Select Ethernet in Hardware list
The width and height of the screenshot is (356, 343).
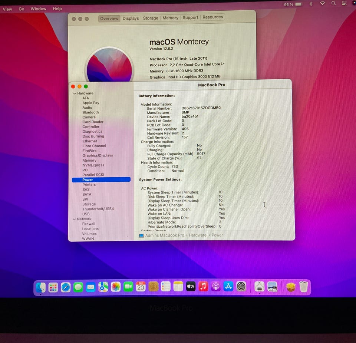click(90, 141)
